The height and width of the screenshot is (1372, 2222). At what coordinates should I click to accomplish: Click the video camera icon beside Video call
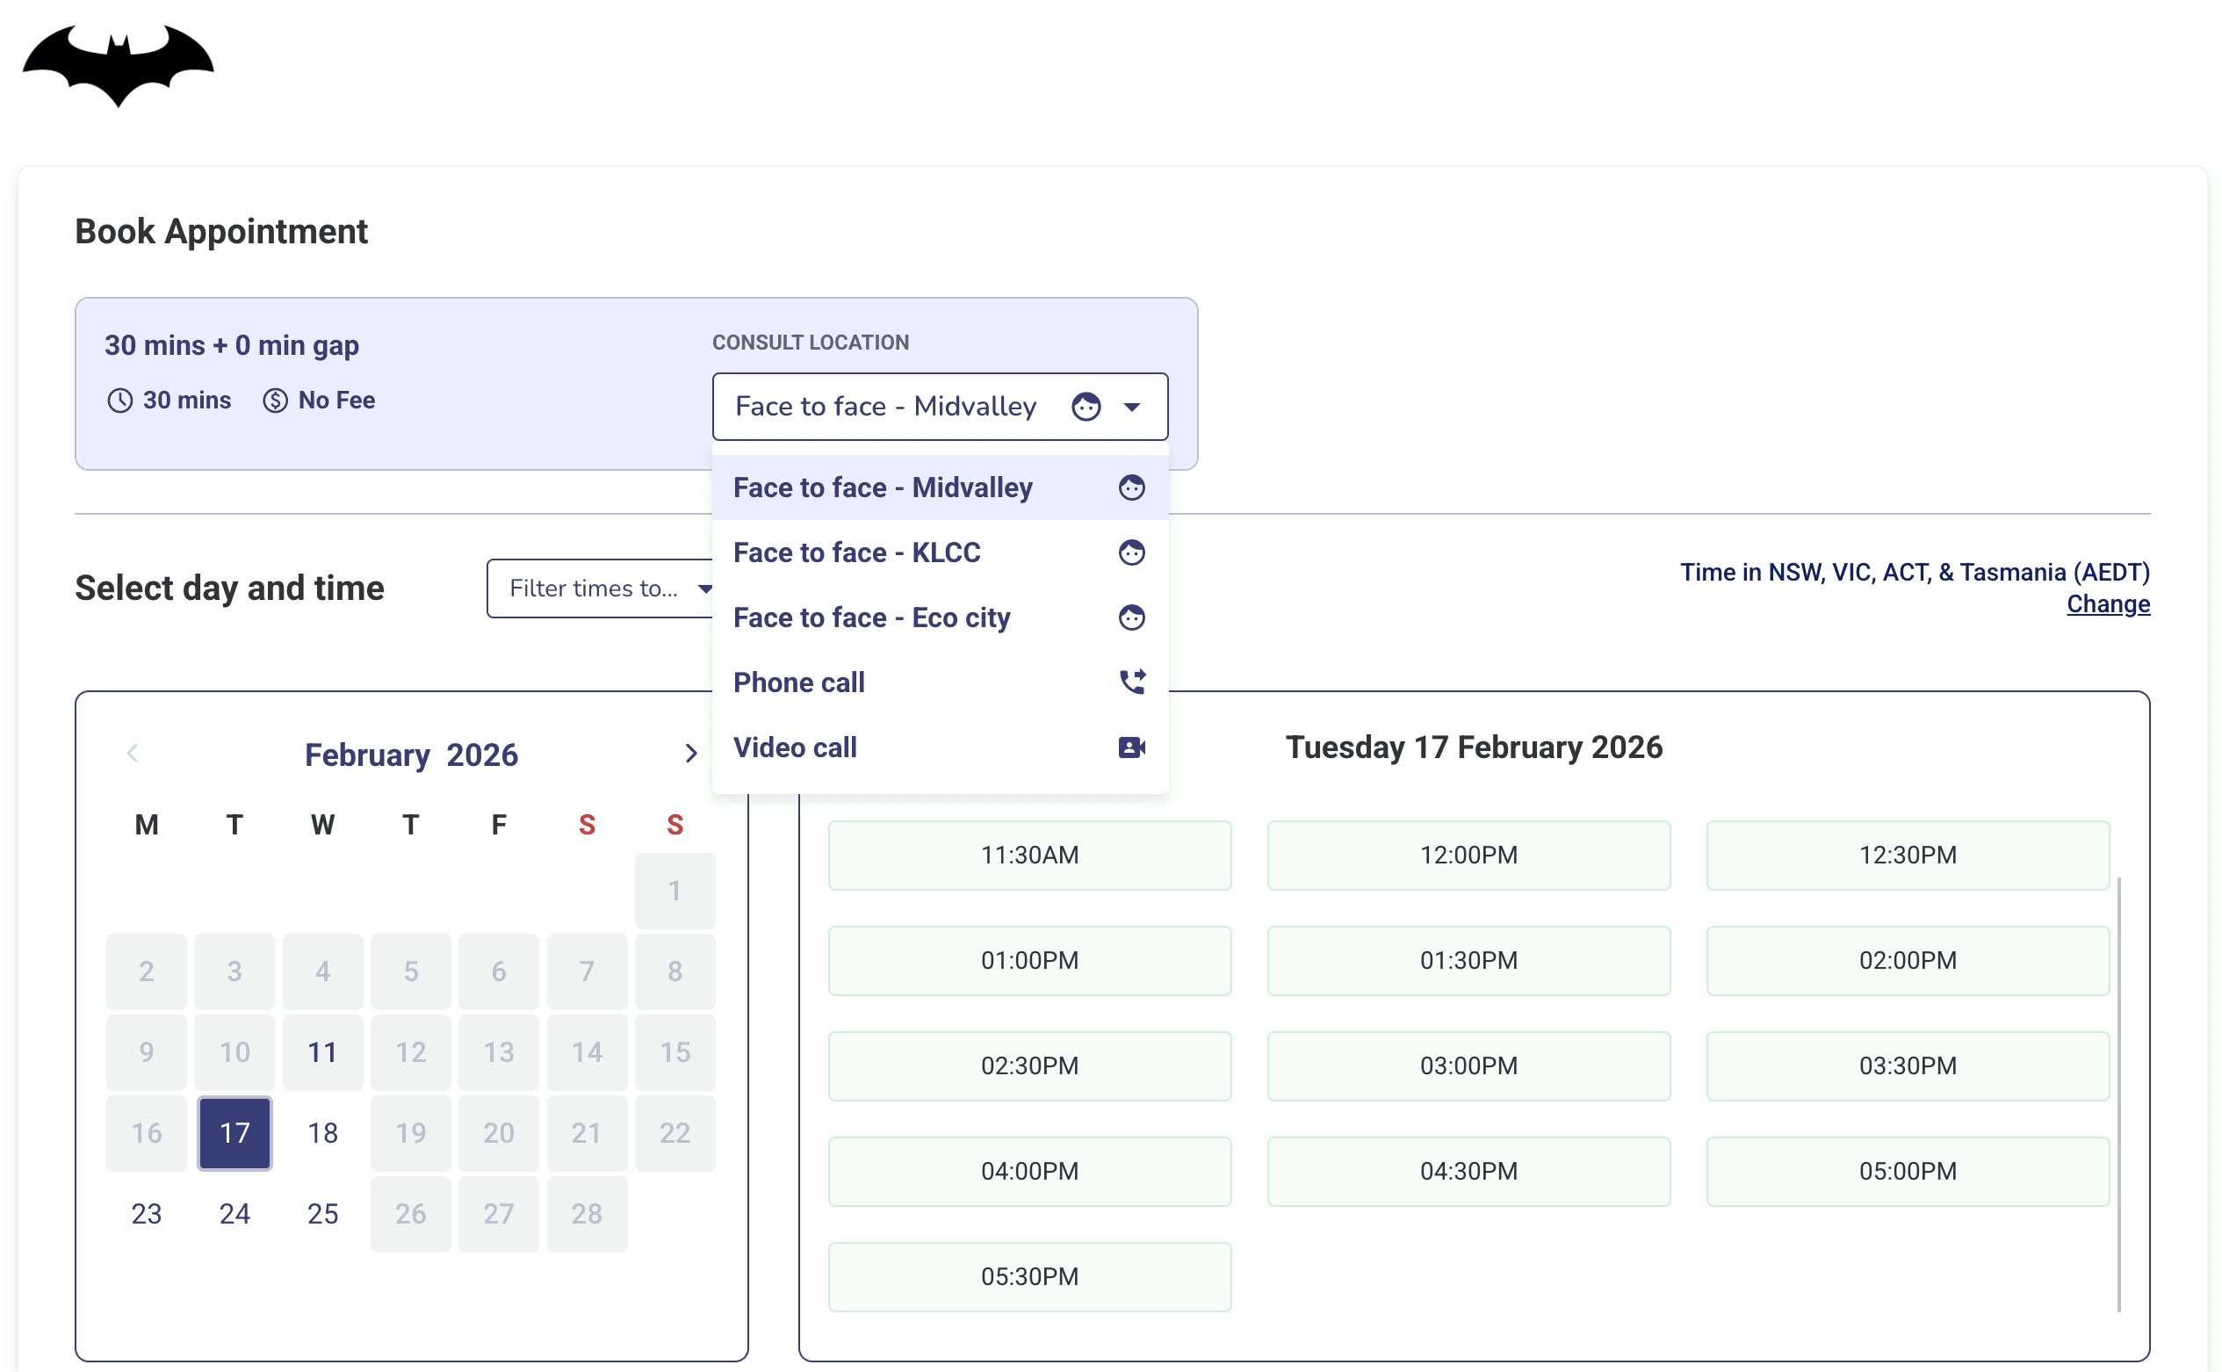click(x=1130, y=747)
